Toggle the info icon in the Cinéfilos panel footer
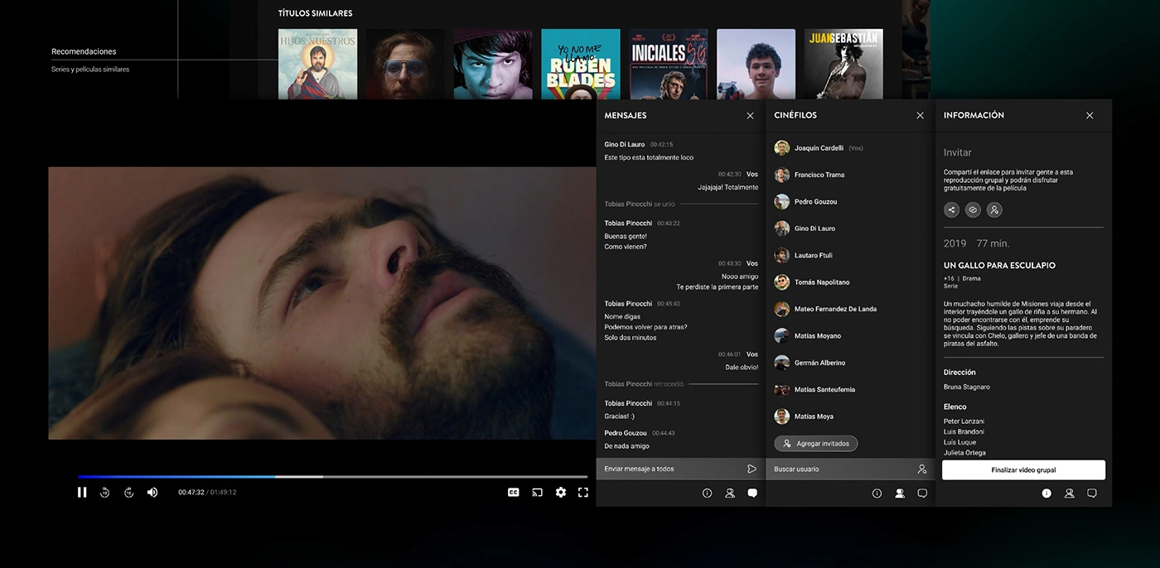This screenshot has height=568, width=1160. pyautogui.click(x=877, y=493)
